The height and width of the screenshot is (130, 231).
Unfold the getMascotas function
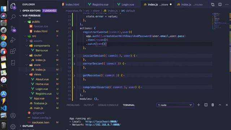(x=74, y=75)
